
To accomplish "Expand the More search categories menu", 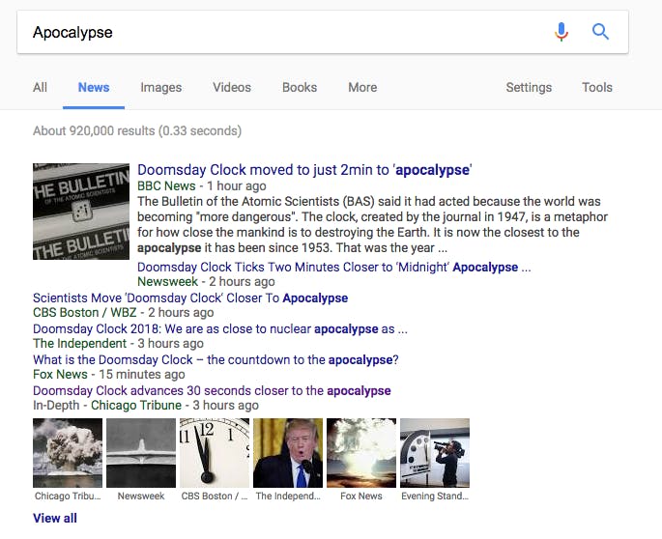I will 362,87.
